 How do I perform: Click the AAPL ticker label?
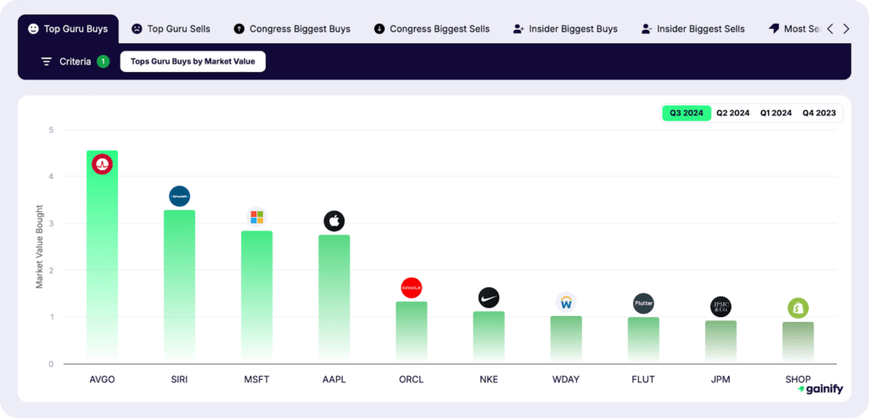click(334, 380)
